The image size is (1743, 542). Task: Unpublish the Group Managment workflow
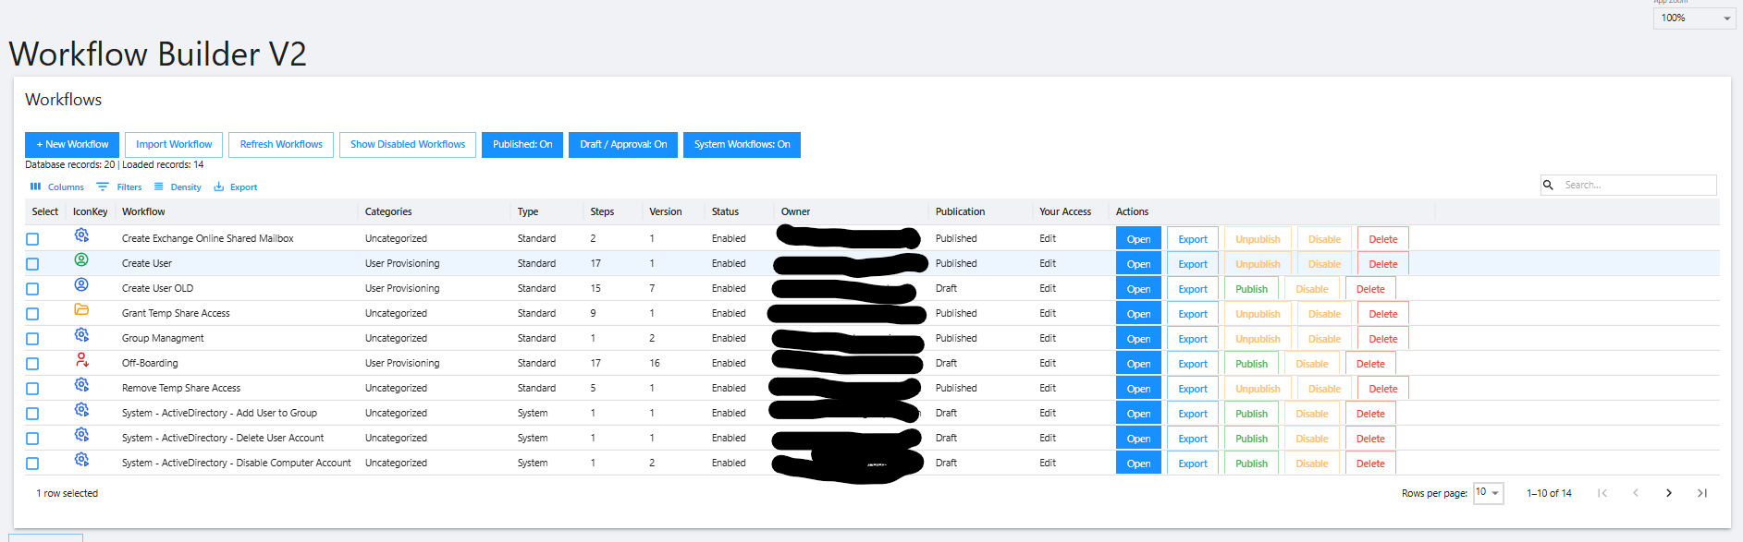tap(1258, 339)
